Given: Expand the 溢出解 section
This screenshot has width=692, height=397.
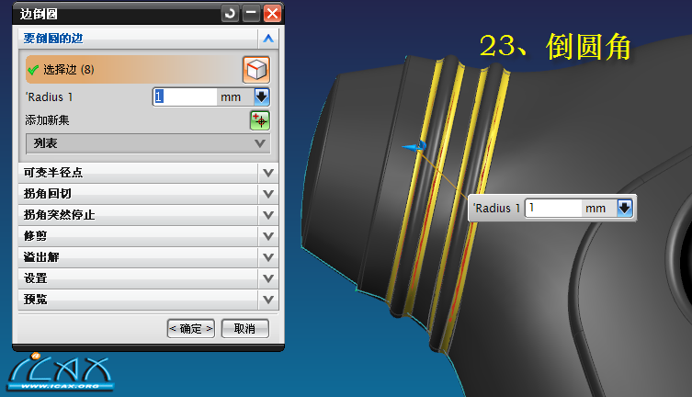Looking at the screenshot, I should click(267, 257).
